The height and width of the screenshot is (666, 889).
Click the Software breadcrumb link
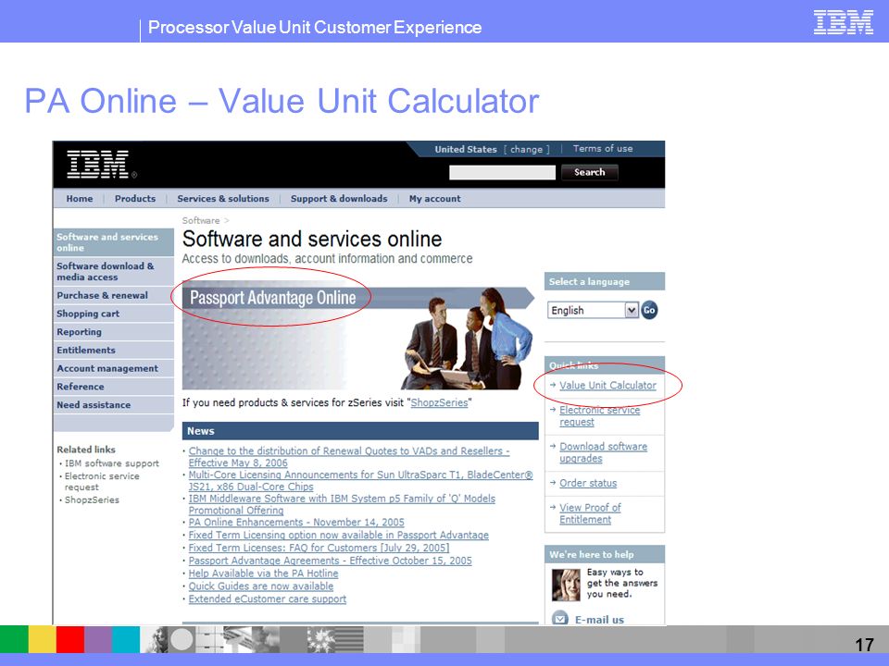201,220
